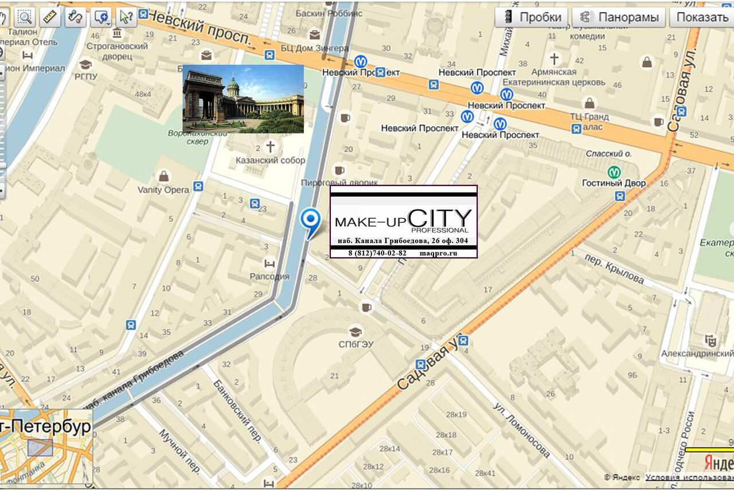This screenshot has width=734, height=490.
Task: Click the Make-Up City business card
Action: pos(404,221)
